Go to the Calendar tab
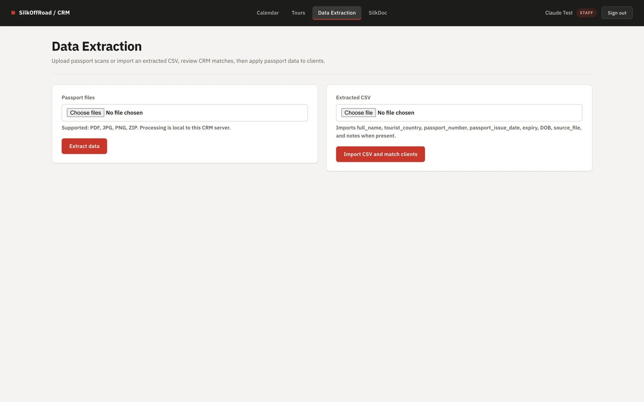Screen dimensions: 644x402 coord(268,13)
